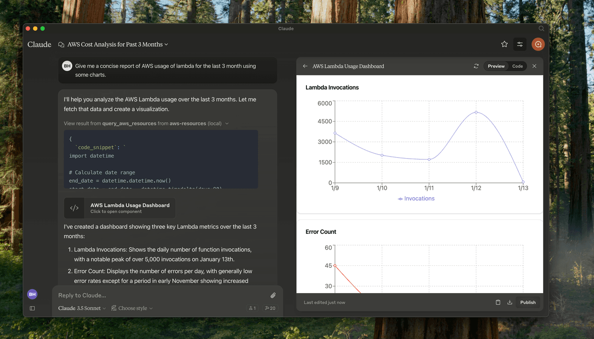Viewport: 594px width, 339px height.
Task: Click the Publish button
Action: [x=528, y=302]
